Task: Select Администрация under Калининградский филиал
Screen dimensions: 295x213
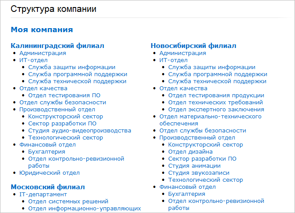Action: [43, 53]
